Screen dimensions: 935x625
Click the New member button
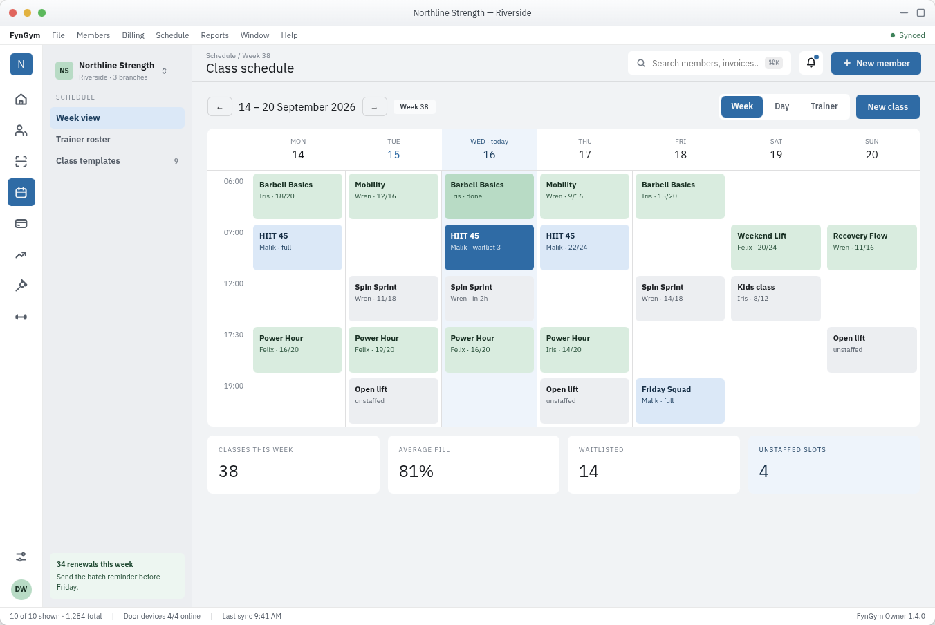coord(876,63)
